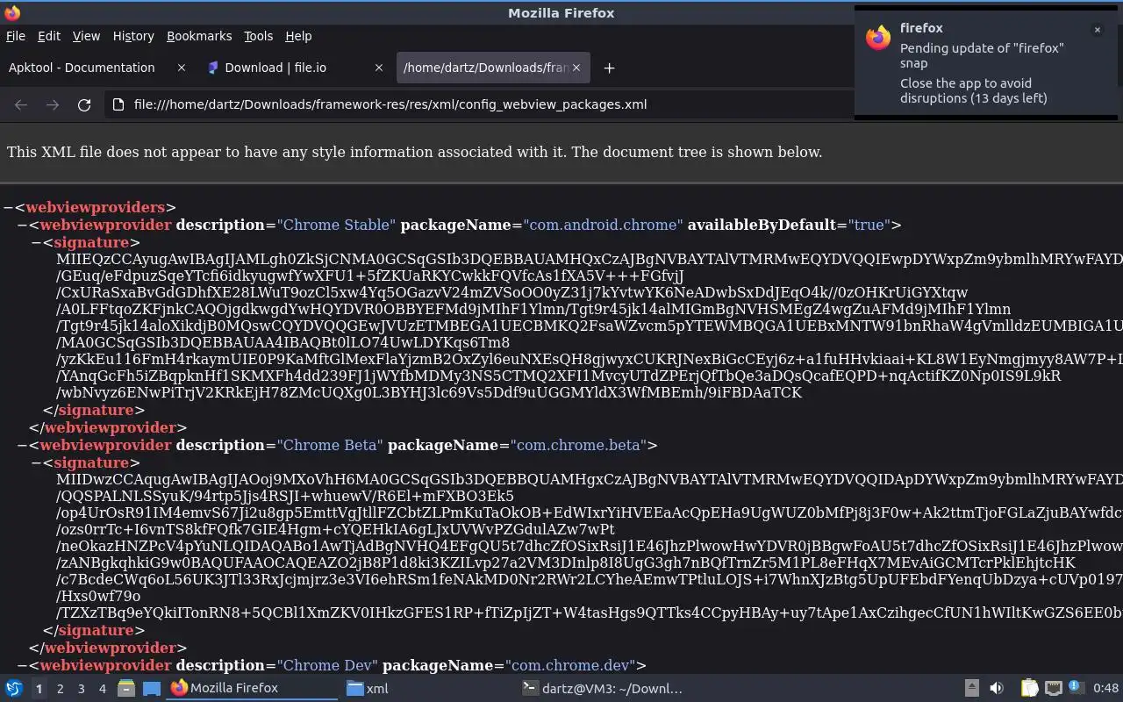Switch to workspace 1
1123x702 pixels.
tap(39, 689)
